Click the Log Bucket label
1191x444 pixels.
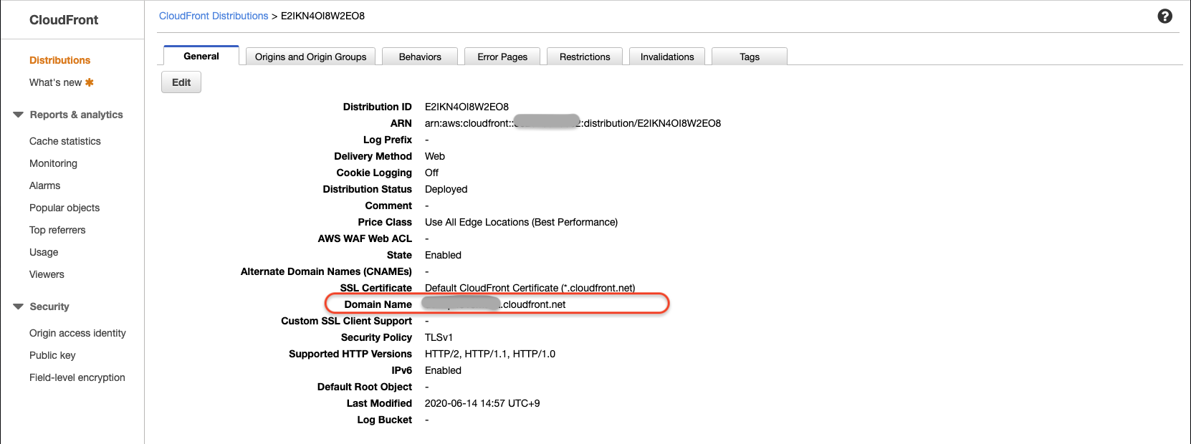(x=385, y=420)
